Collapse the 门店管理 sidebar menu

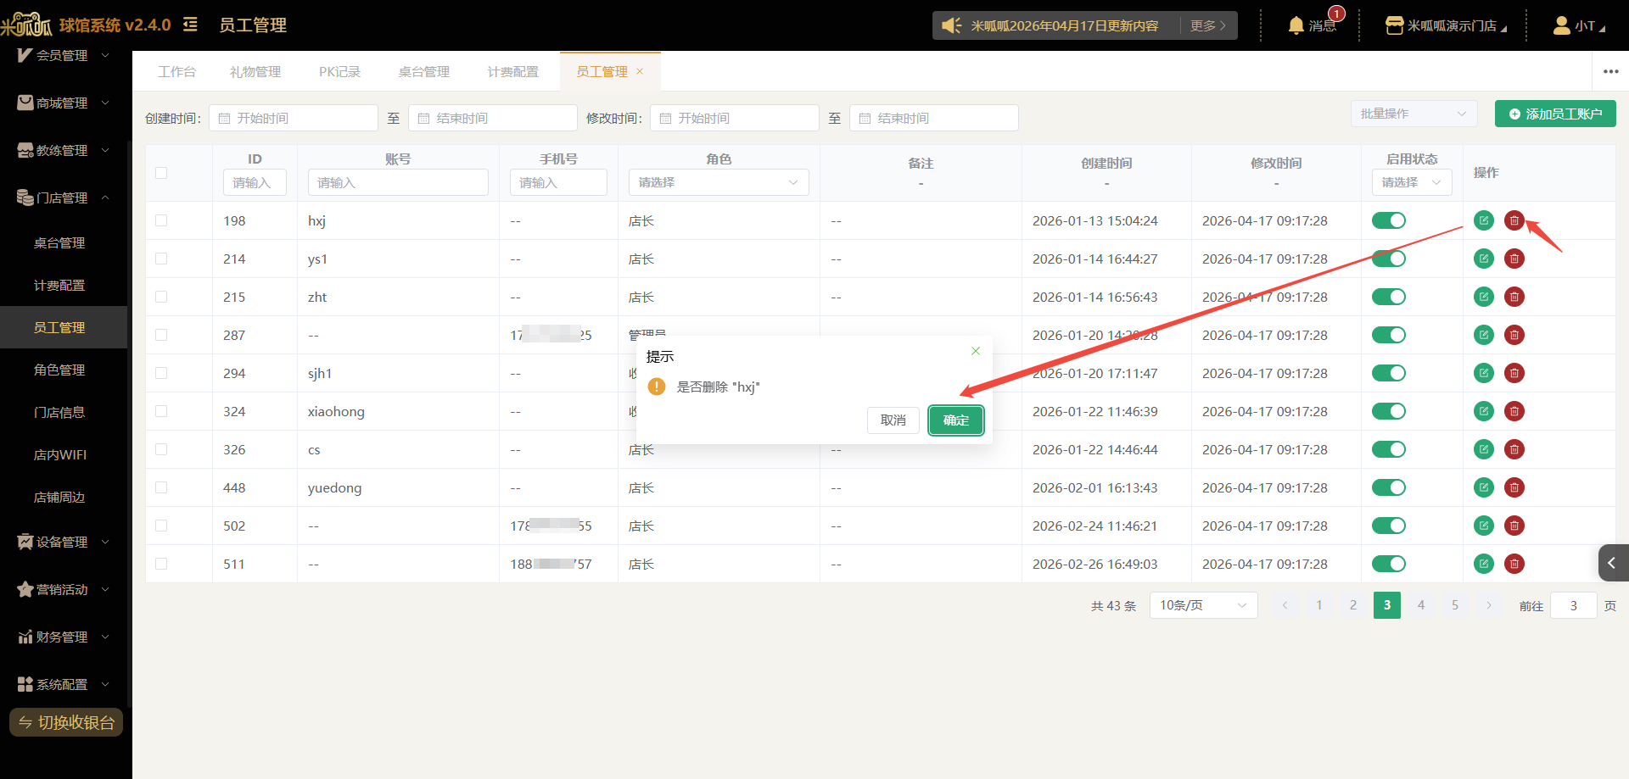click(x=64, y=198)
